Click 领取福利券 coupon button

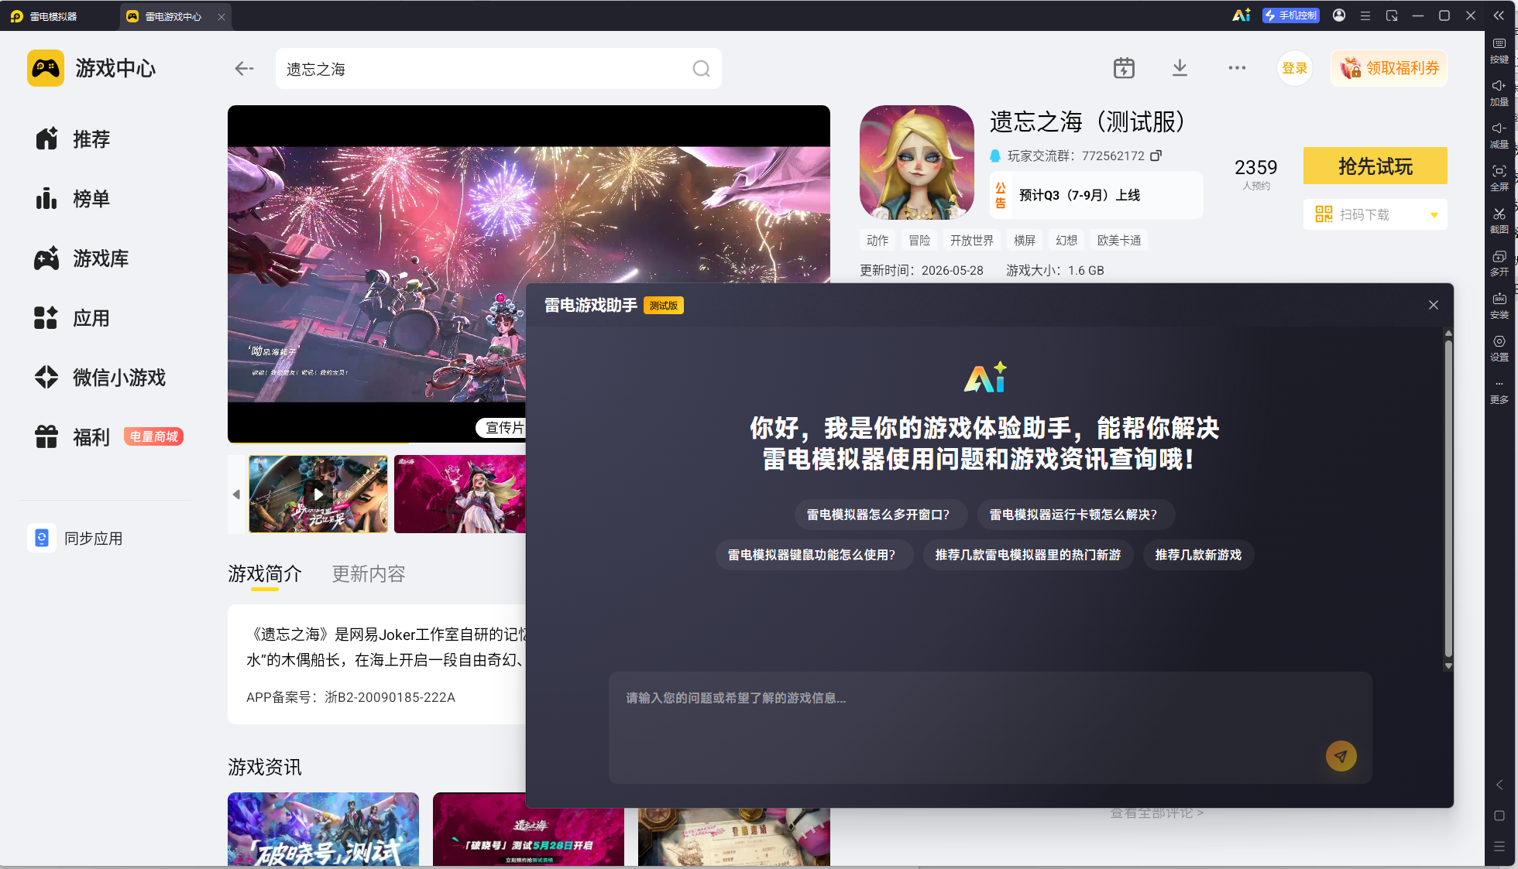click(1389, 68)
